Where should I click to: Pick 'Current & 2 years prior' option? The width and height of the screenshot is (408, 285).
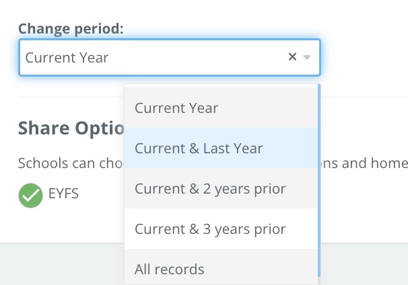210,189
